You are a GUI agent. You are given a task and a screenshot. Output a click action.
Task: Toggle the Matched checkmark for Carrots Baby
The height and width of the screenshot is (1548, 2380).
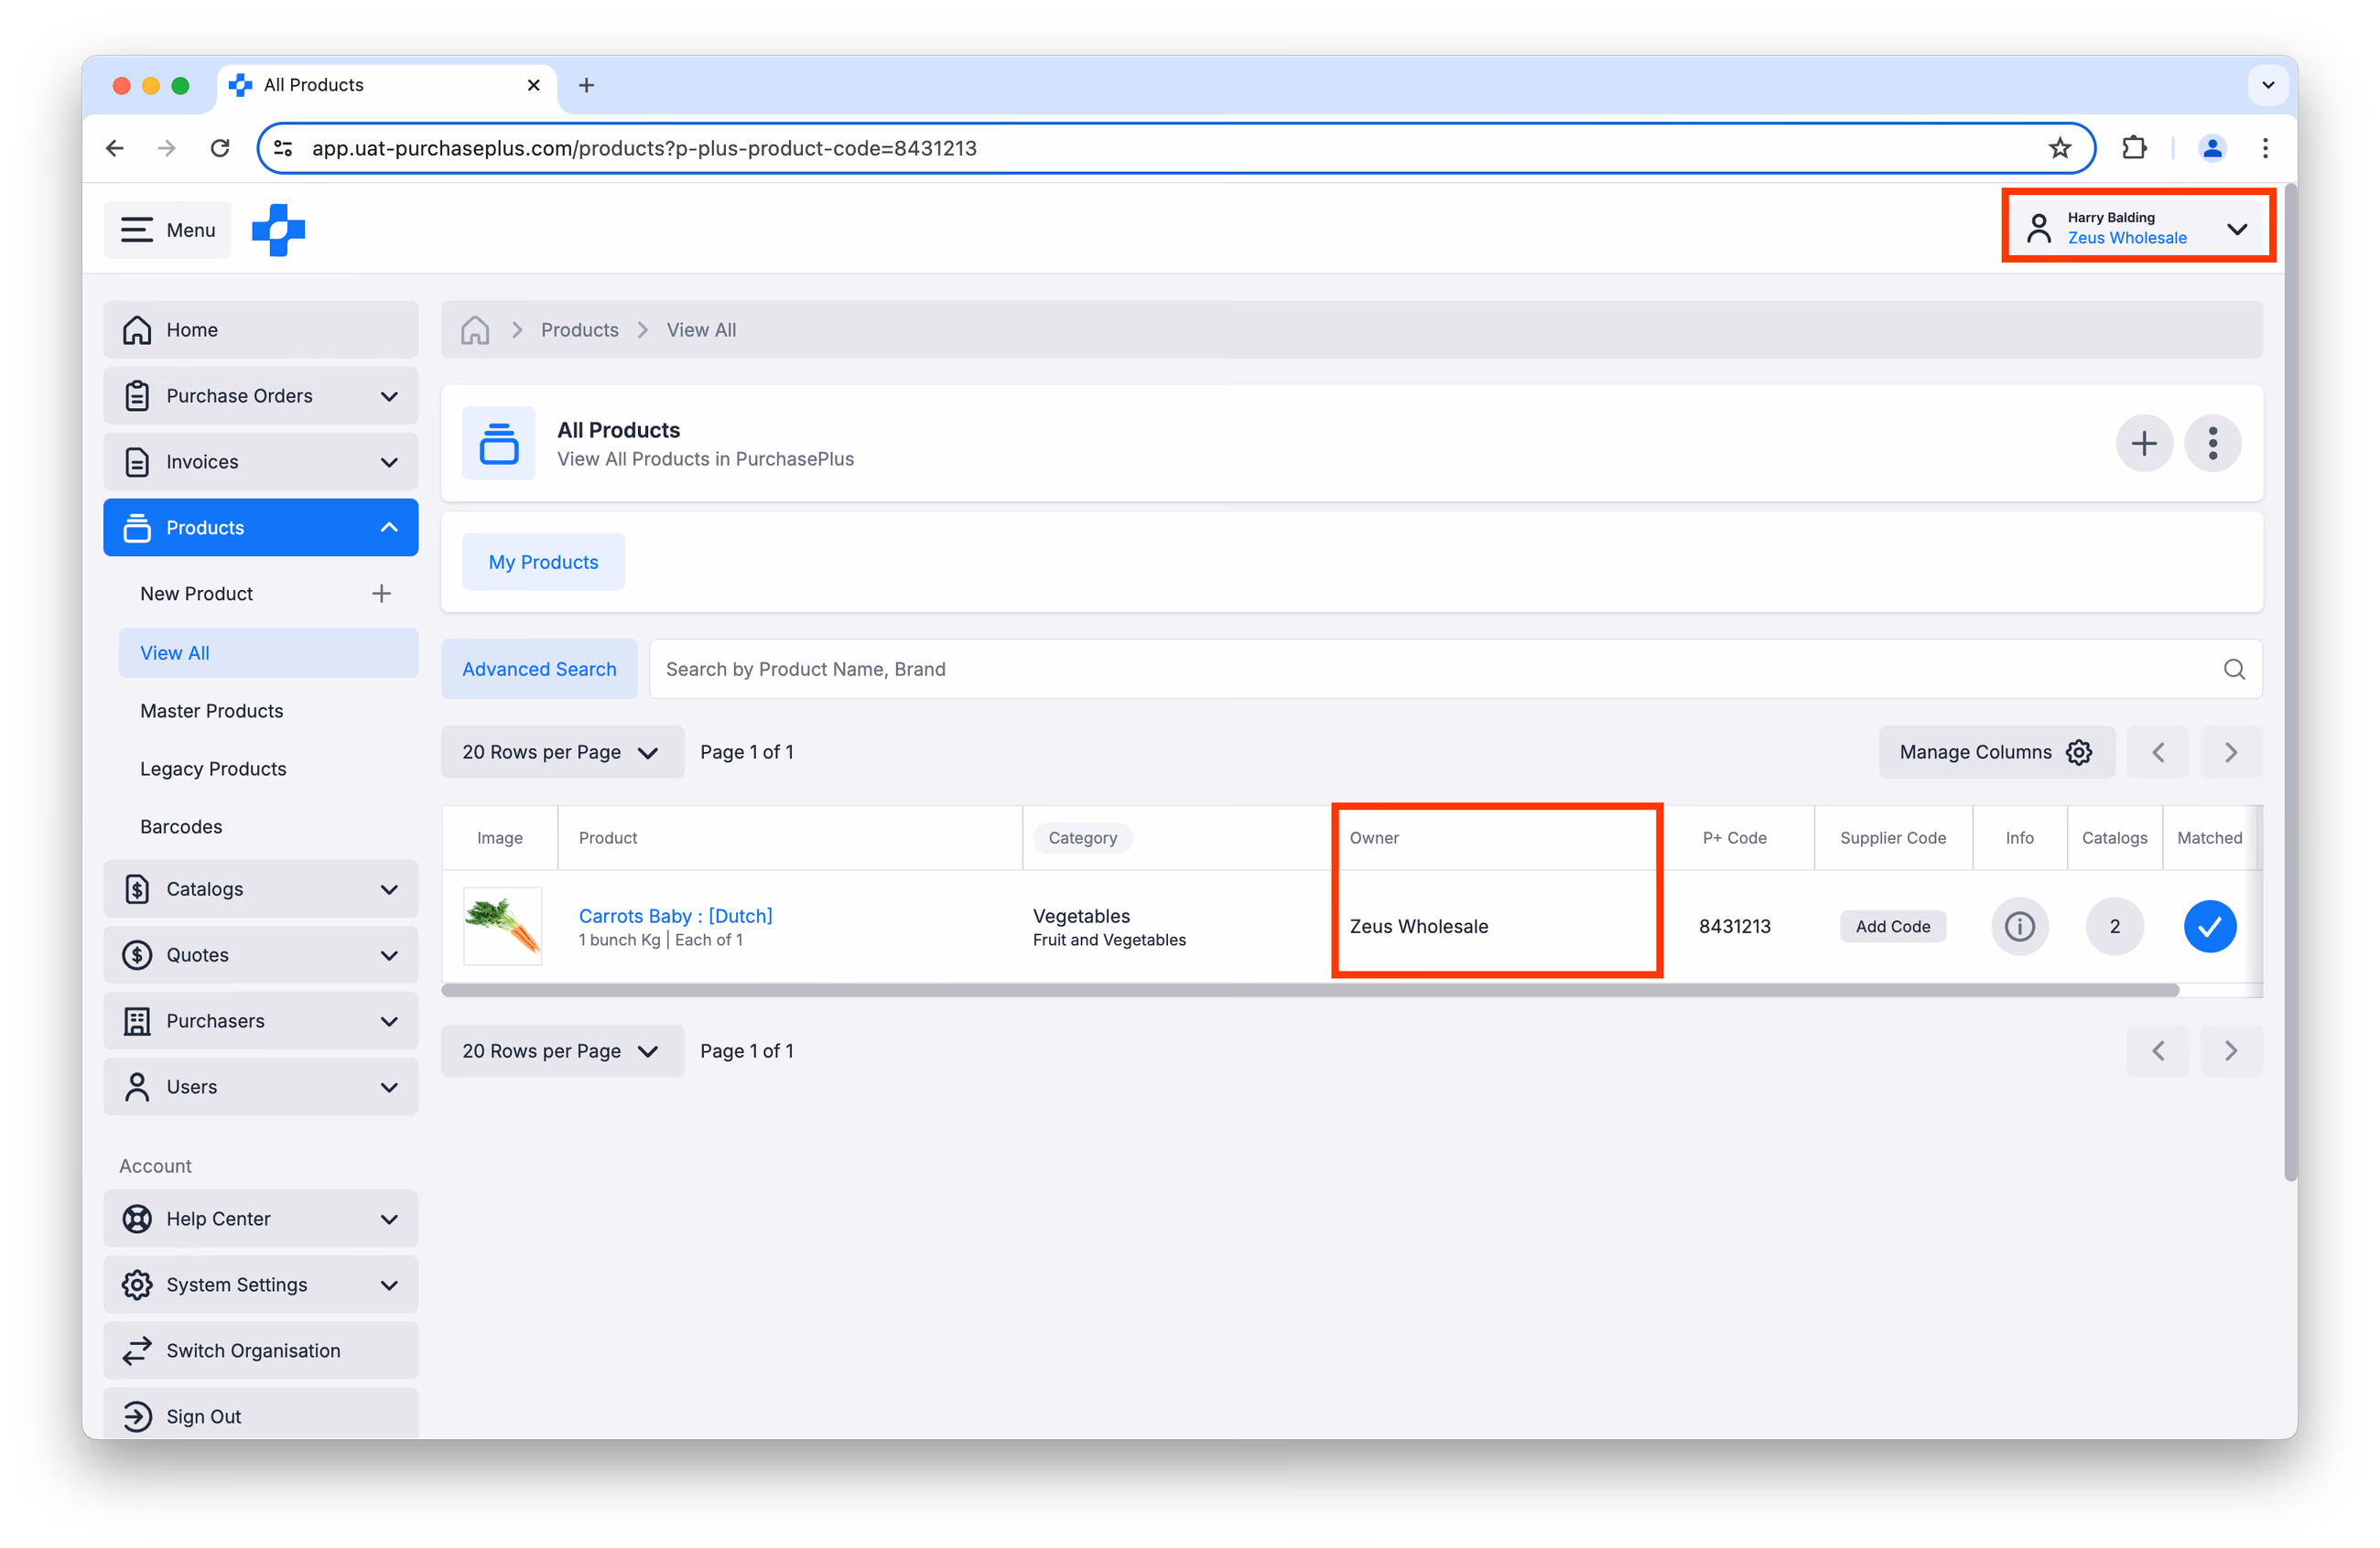(x=2209, y=927)
